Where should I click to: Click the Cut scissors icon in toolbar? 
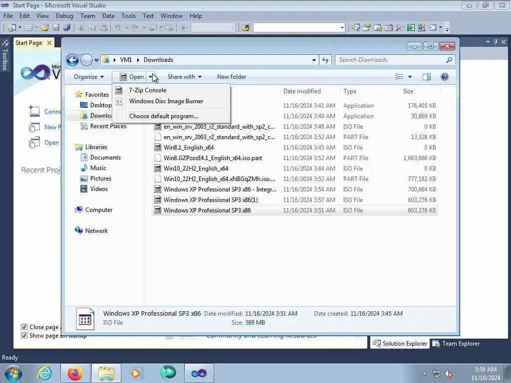coord(81,28)
